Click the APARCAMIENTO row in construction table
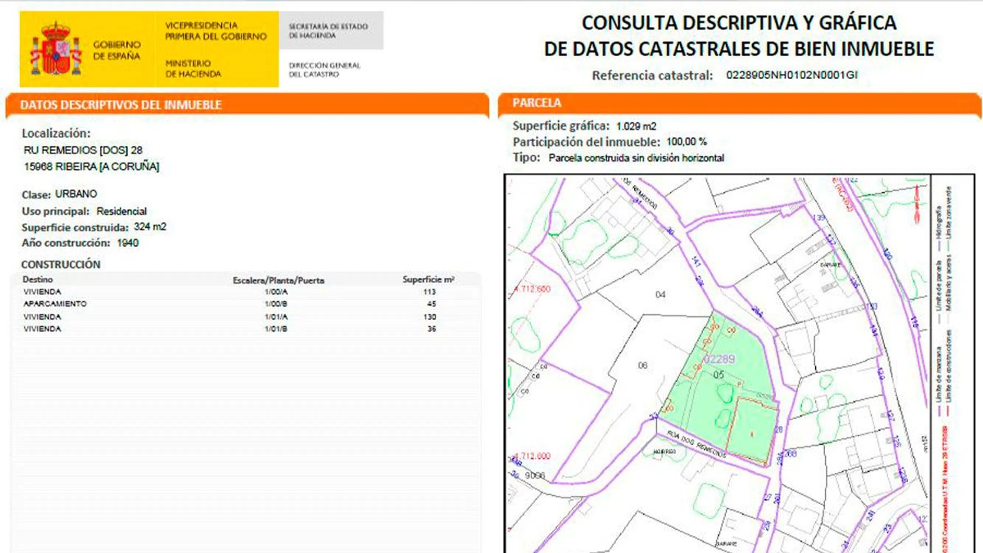Screen dimensions: 983x553 [x=55, y=304]
